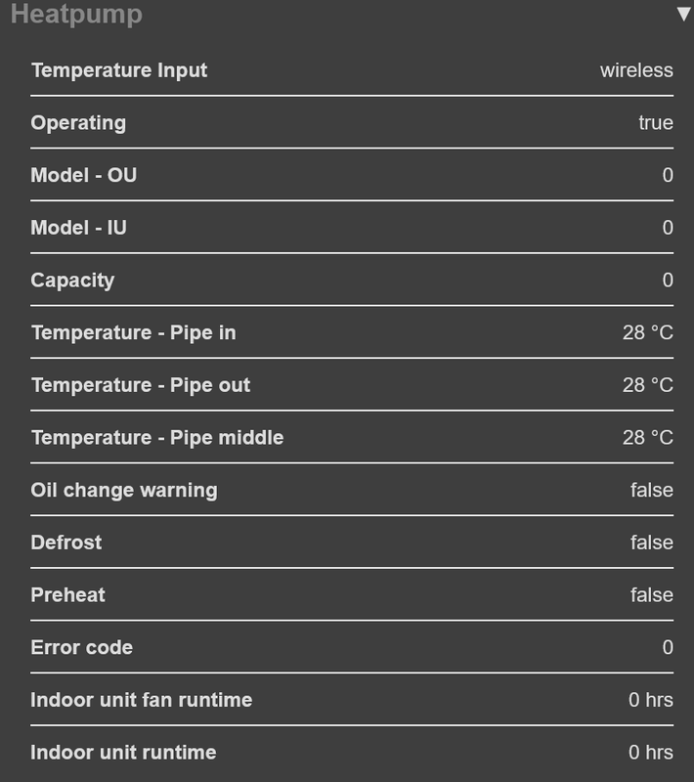Click the Temperature - Pipe in reading
Viewport: 694px width, 782px height.
pyautogui.click(x=644, y=332)
